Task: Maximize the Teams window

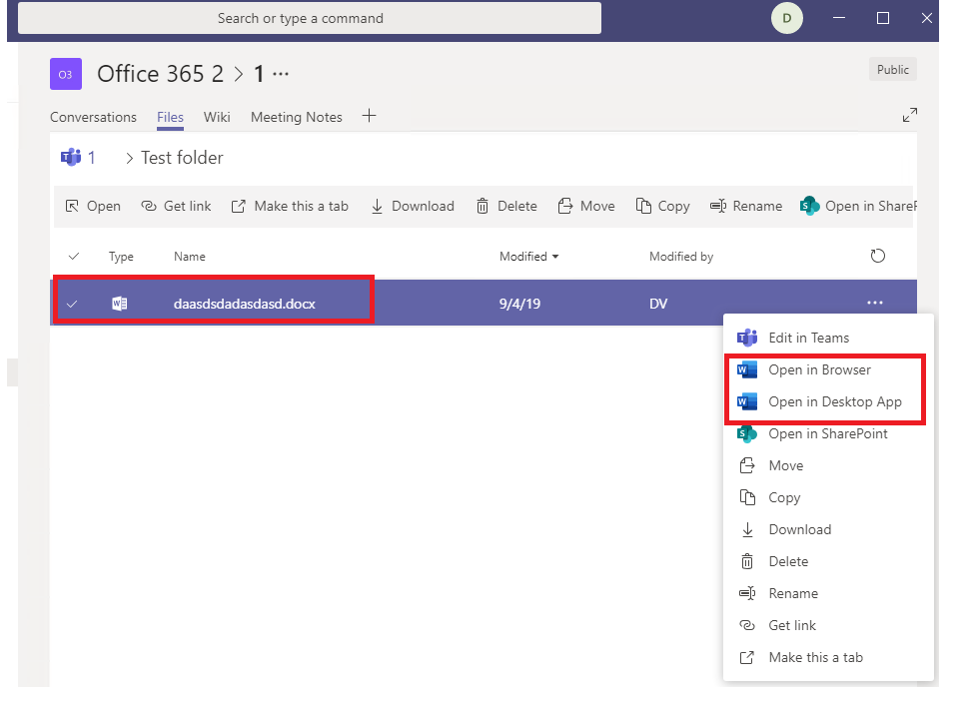Action: pyautogui.click(x=883, y=18)
